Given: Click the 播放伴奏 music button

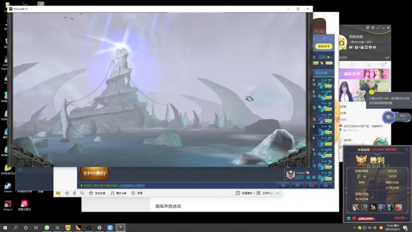Looking at the screenshot, I should pos(118,193).
